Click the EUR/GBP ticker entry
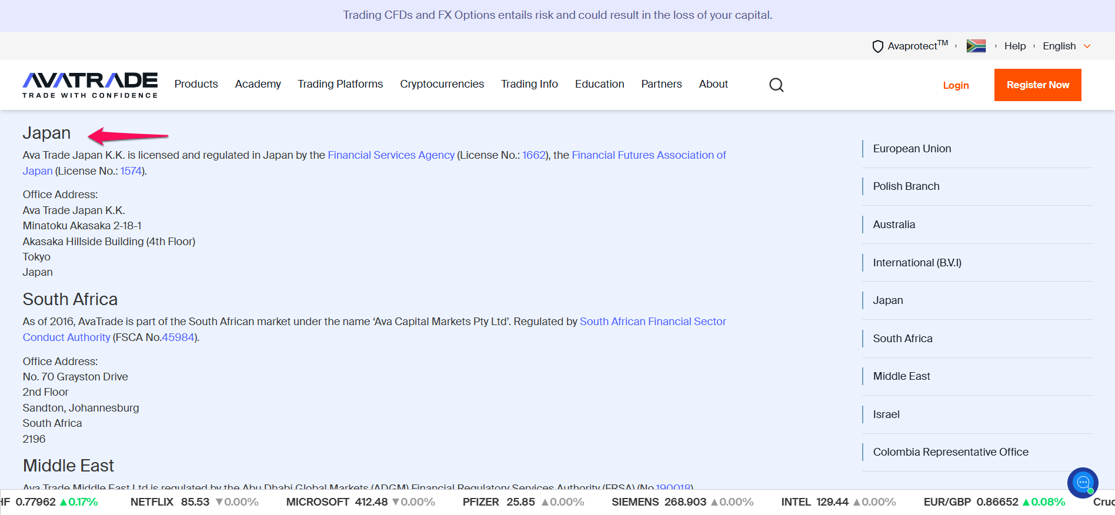This screenshot has height=515, width=1115. [994, 502]
